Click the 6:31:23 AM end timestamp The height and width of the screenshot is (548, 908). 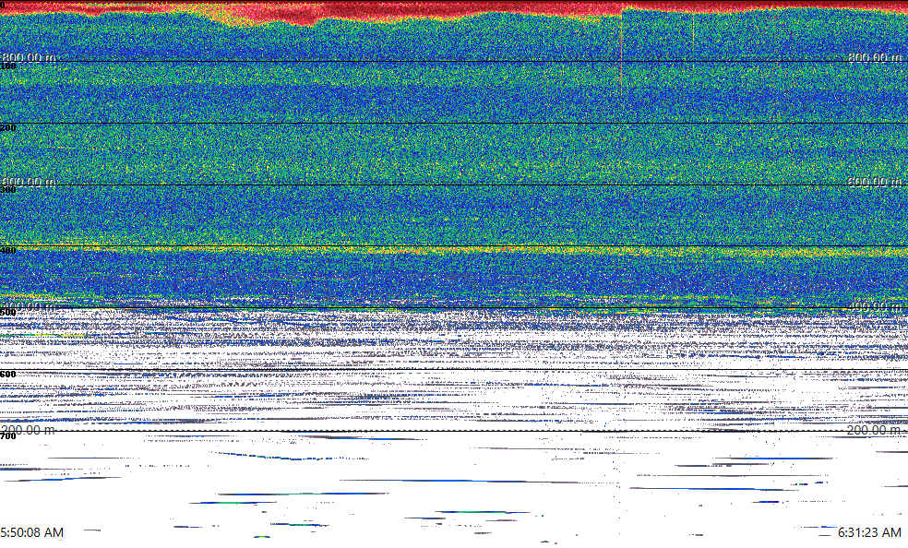[870, 532]
